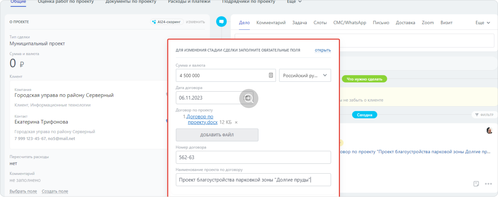This screenshot has height=197, width=498.
Task: Click the Номер договора input field
Action: [x=253, y=157]
